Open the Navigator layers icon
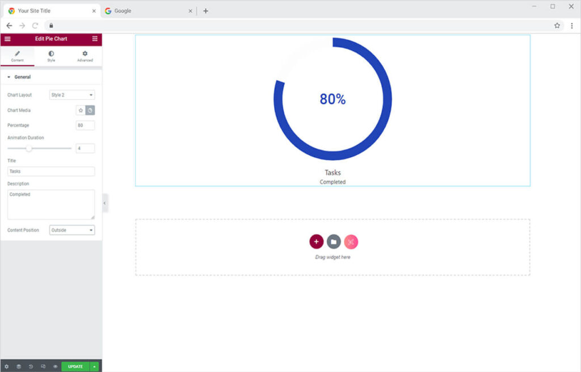The width and height of the screenshot is (581, 372). (x=19, y=367)
